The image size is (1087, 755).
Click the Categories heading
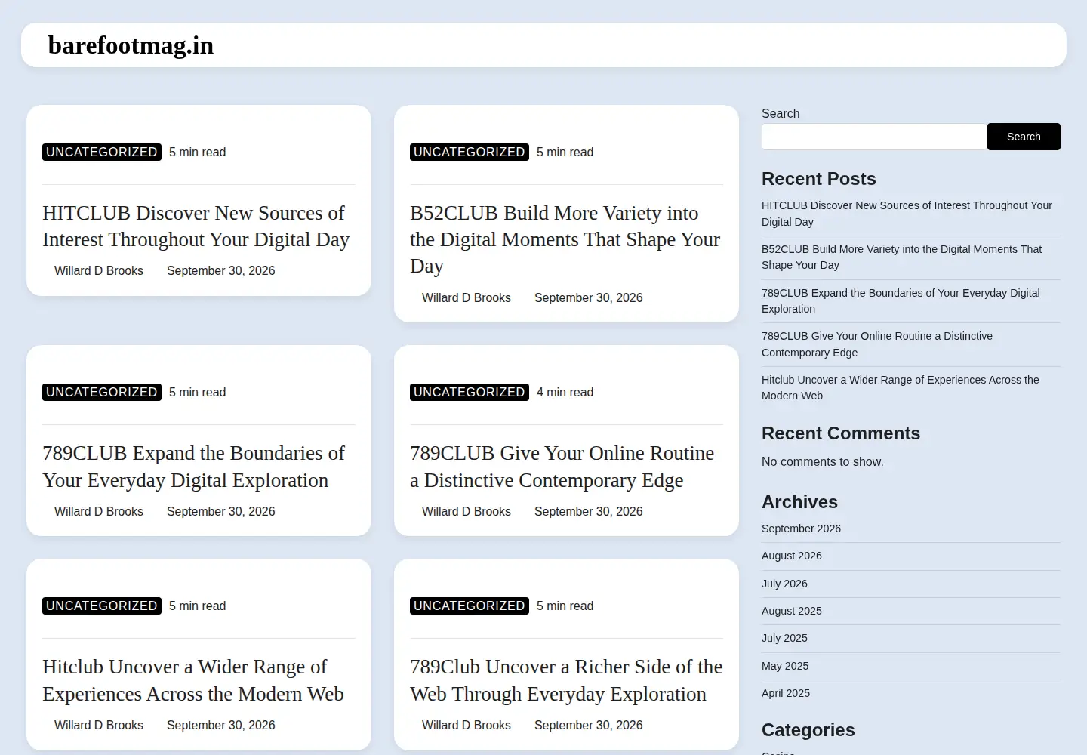point(808,730)
